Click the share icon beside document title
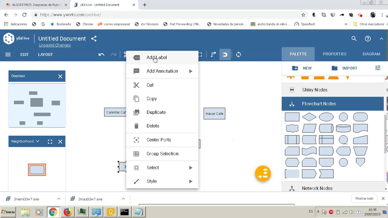The width and height of the screenshot is (388, 218). [94, 39]
